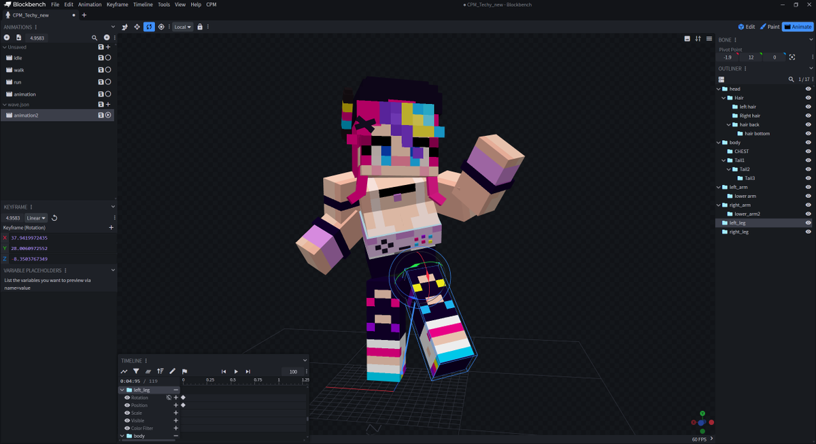Screen dimensions: 816x444
Task: Open the Timeline menu
Action: pos(143,5)
